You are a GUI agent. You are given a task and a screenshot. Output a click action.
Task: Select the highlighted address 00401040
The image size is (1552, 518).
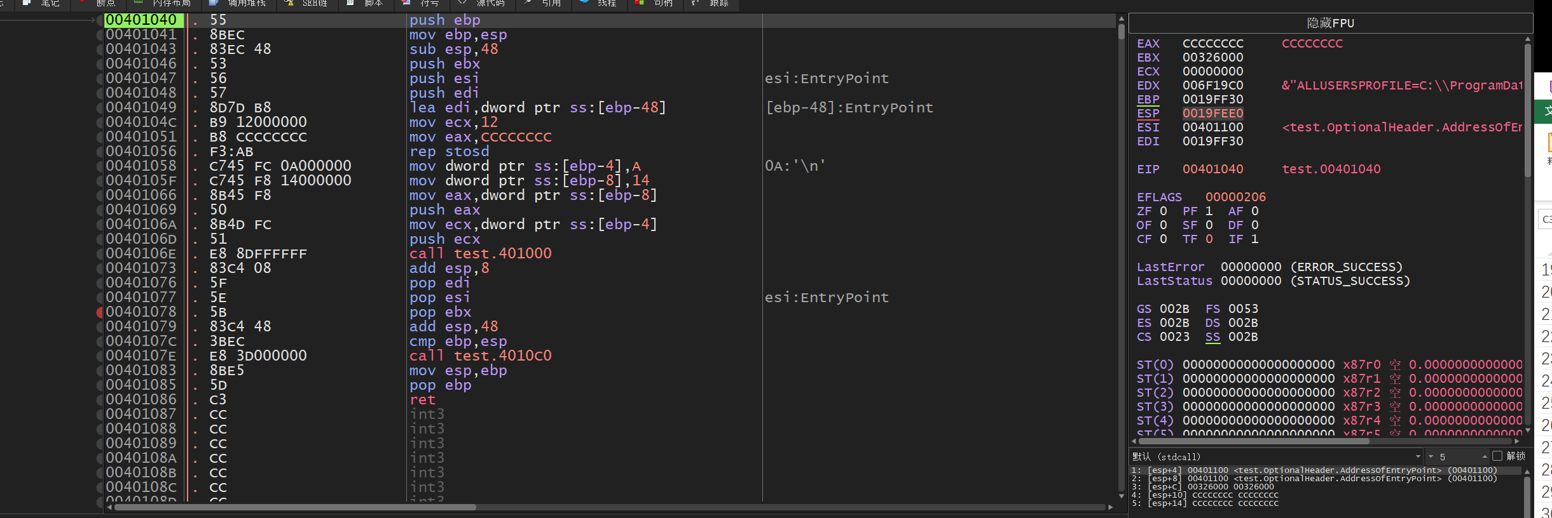[144, 20]
